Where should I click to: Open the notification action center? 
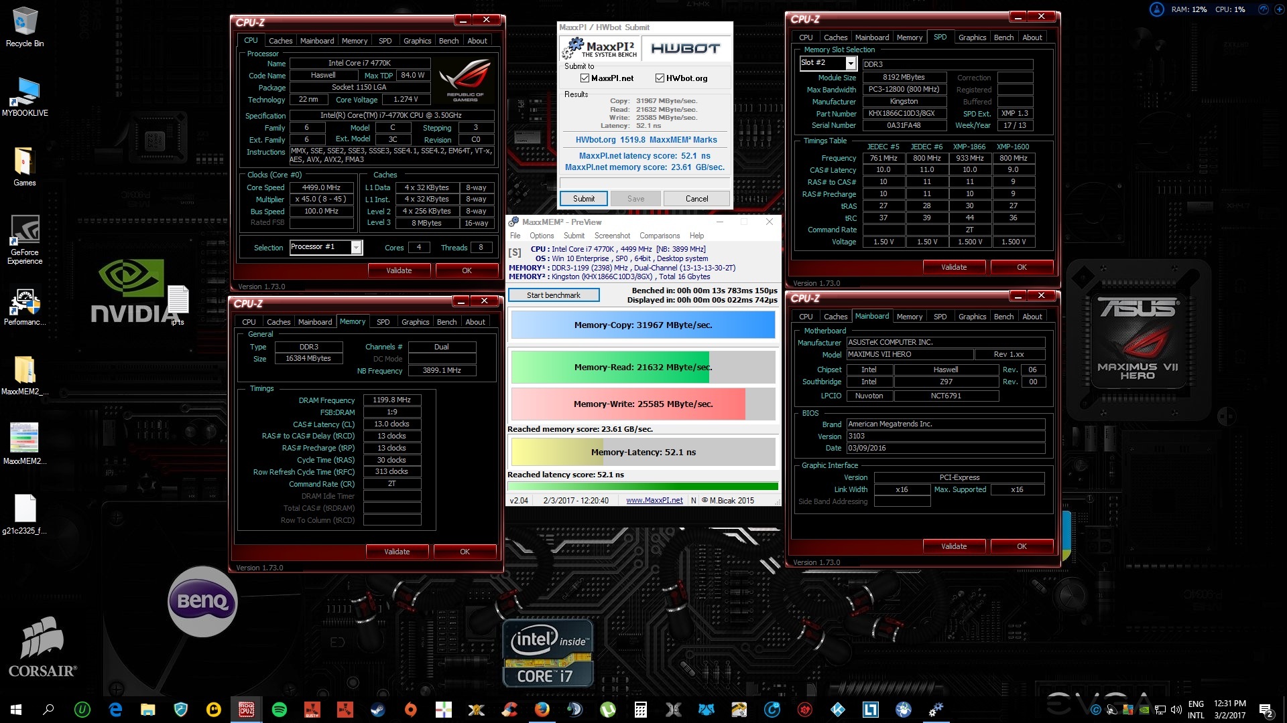point(1266,710)
